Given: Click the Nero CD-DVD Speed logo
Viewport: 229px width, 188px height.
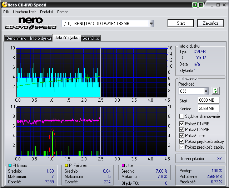Looking at the screenshot, I should 31,23.
